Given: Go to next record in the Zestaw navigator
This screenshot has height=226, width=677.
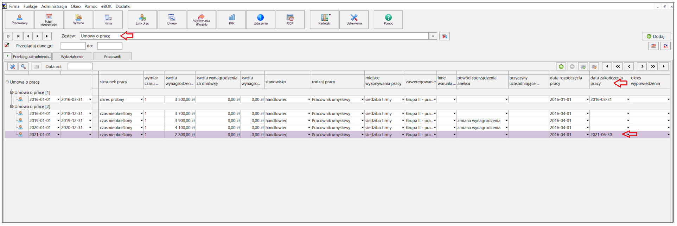Looking at the screenshot, I should (37, 36).
